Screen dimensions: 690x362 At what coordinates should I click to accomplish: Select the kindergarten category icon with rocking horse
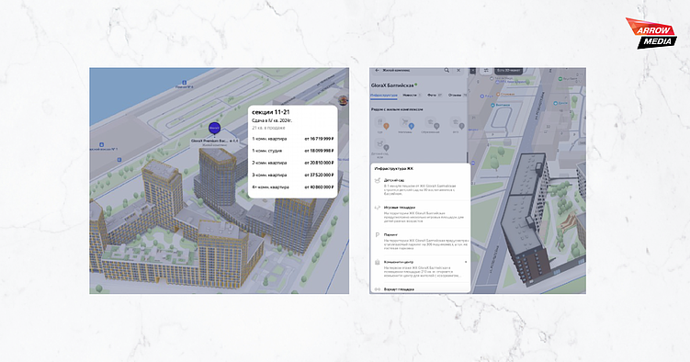tap(381, 147)
